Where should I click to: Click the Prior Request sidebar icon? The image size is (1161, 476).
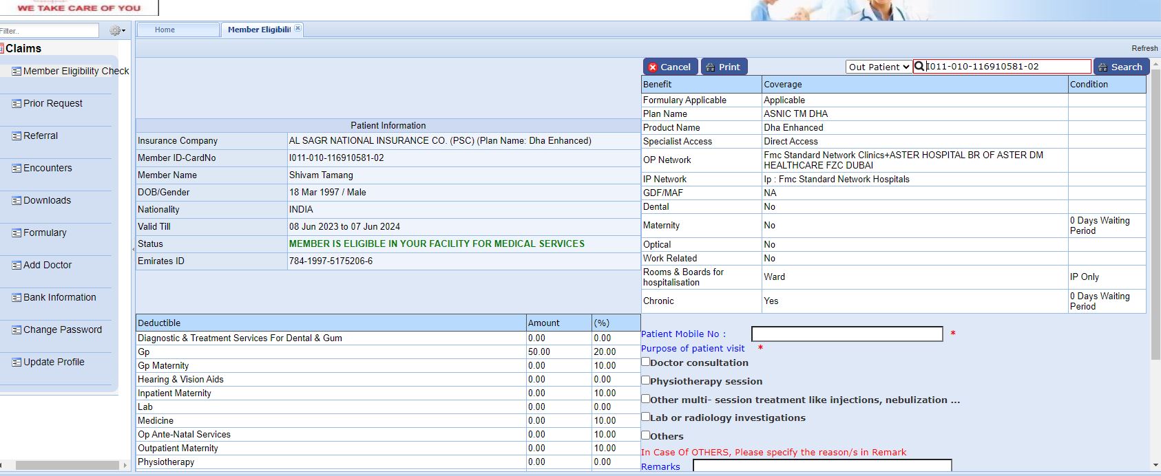pyautogui.click(x=17, y=104)
